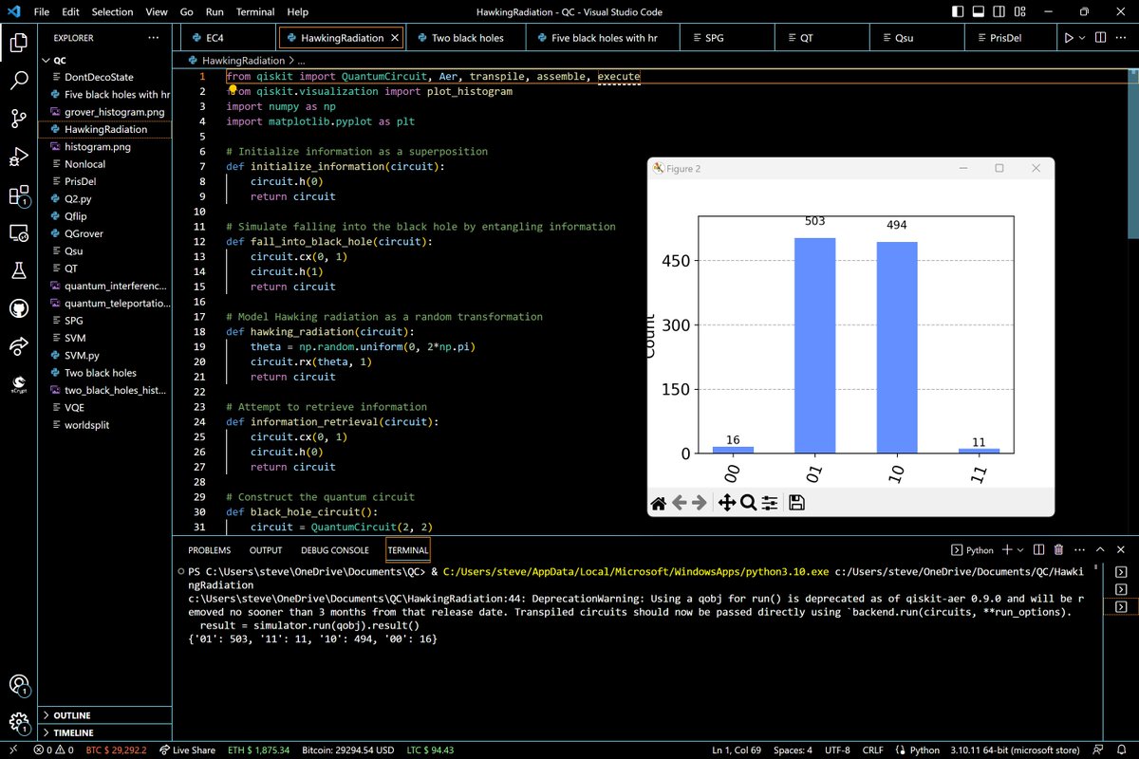
Task: Switch to the Two black holes tab
Action: [x=467, y=38]
